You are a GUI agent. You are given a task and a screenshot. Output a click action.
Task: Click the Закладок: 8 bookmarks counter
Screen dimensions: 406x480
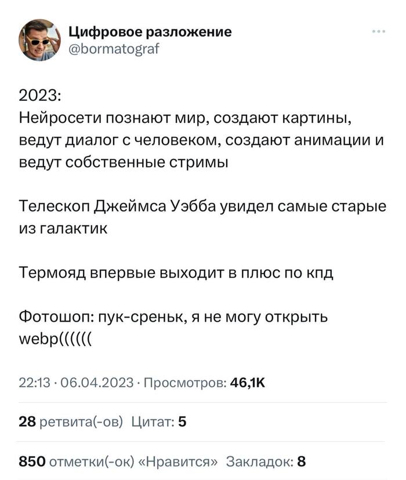[x=266, y=462]
